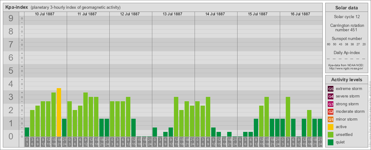Screen dimensions: 371x150
Task: Click the G2 moderate storm legend icon
Action: pyautogui.click(x=331, y=112)
